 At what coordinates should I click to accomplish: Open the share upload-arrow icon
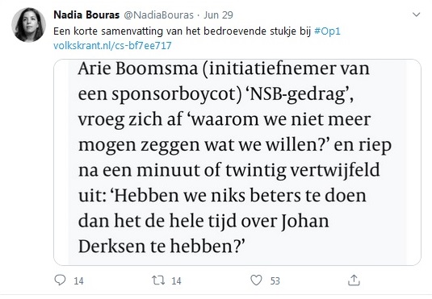pos(354,280)
